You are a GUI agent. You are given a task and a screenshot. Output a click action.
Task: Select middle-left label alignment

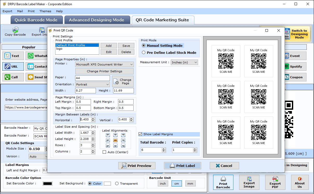point(108,140)
